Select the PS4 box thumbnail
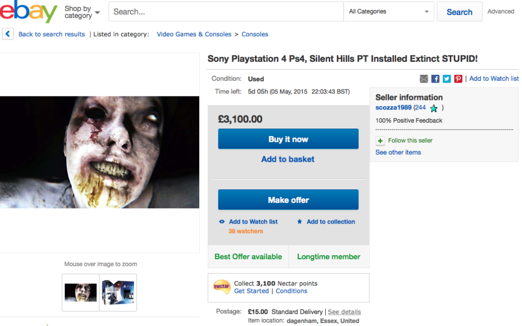The image size is (522, 326). (118, 292)
